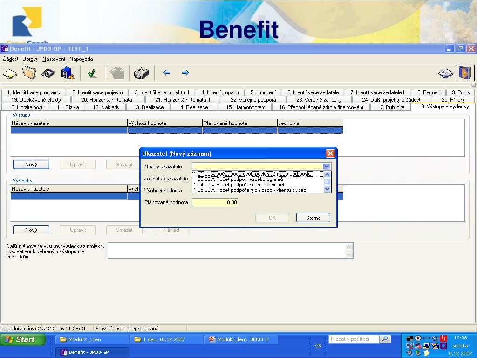477x358 pixels.
Task: Switch to '5. Umístění' tab
Action: coord(263,93)
